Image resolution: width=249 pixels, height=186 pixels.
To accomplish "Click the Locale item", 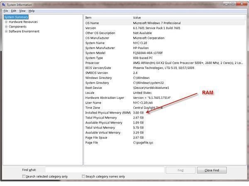I will [x=90, y=93].
